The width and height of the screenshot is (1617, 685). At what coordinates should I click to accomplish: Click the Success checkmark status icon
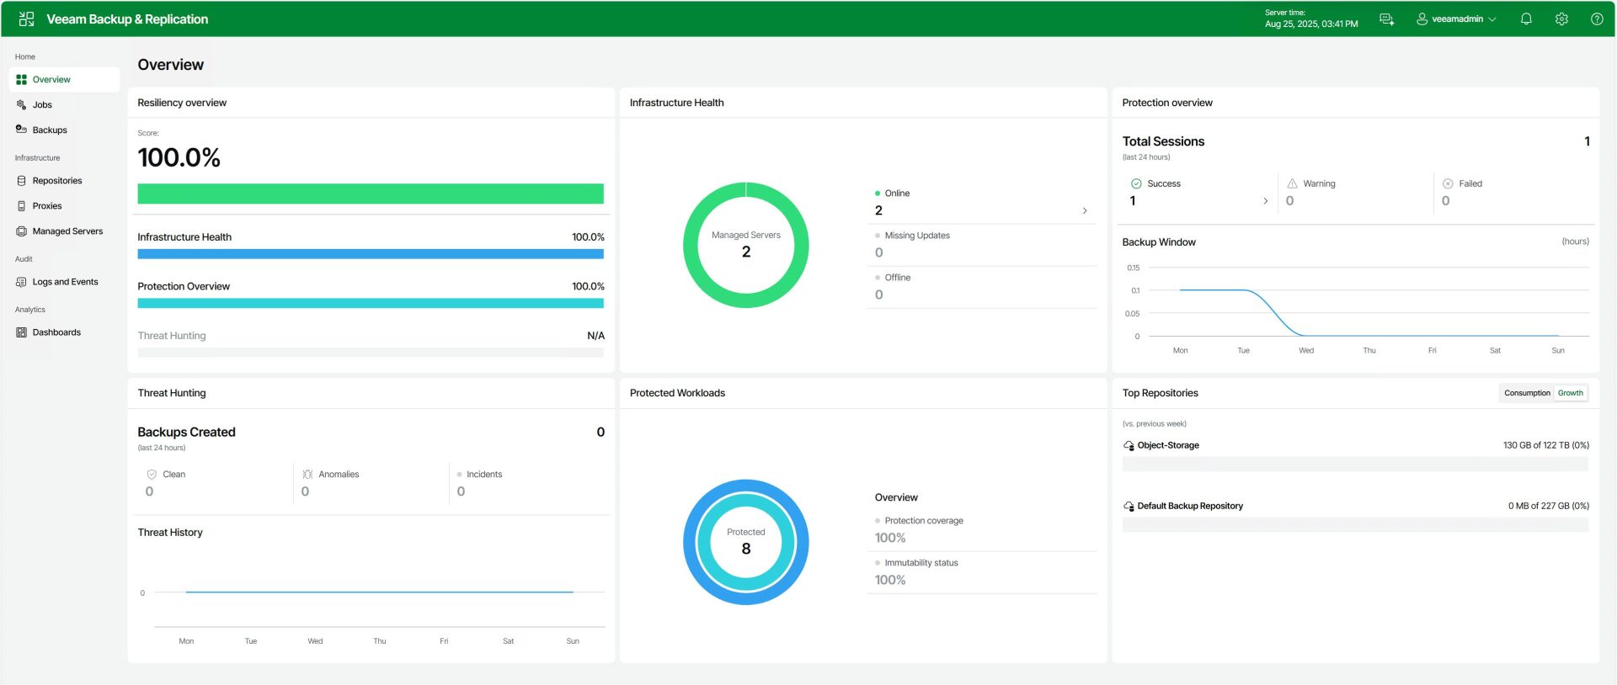(1136, 183)
